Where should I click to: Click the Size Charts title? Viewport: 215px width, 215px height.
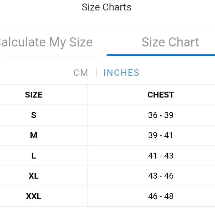click(x=106, y=7)
